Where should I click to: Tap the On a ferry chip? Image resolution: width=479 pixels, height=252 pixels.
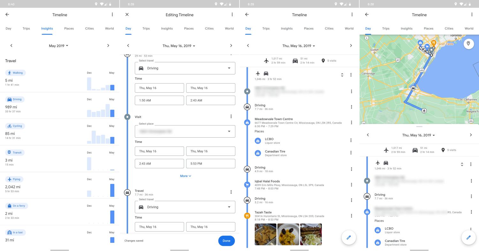(x=16, y=206)
